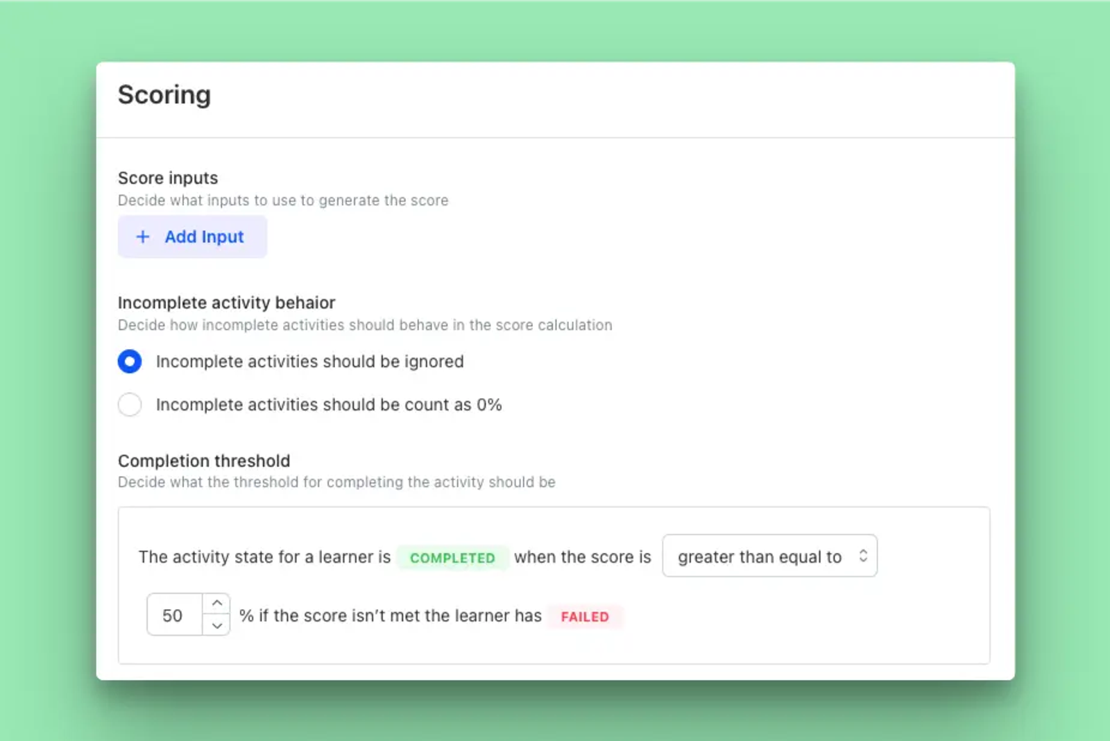This screenshot has width=1110, height=741.
Task: Click the red FAILED badge
Action: click(x=585, y=617)
